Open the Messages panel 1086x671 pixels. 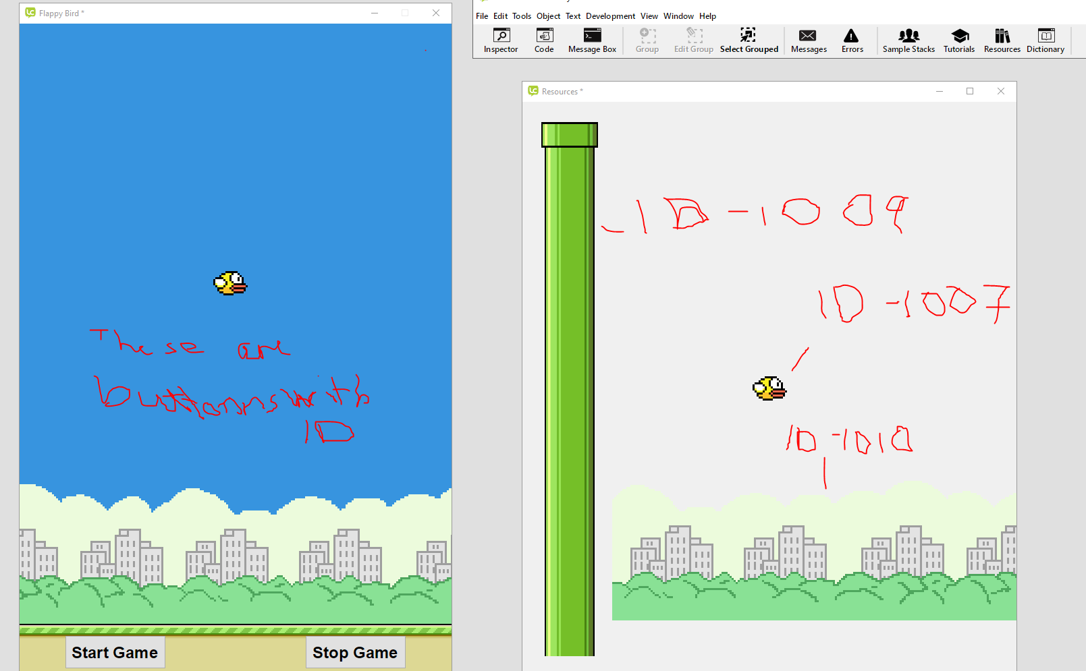[809, 40]
